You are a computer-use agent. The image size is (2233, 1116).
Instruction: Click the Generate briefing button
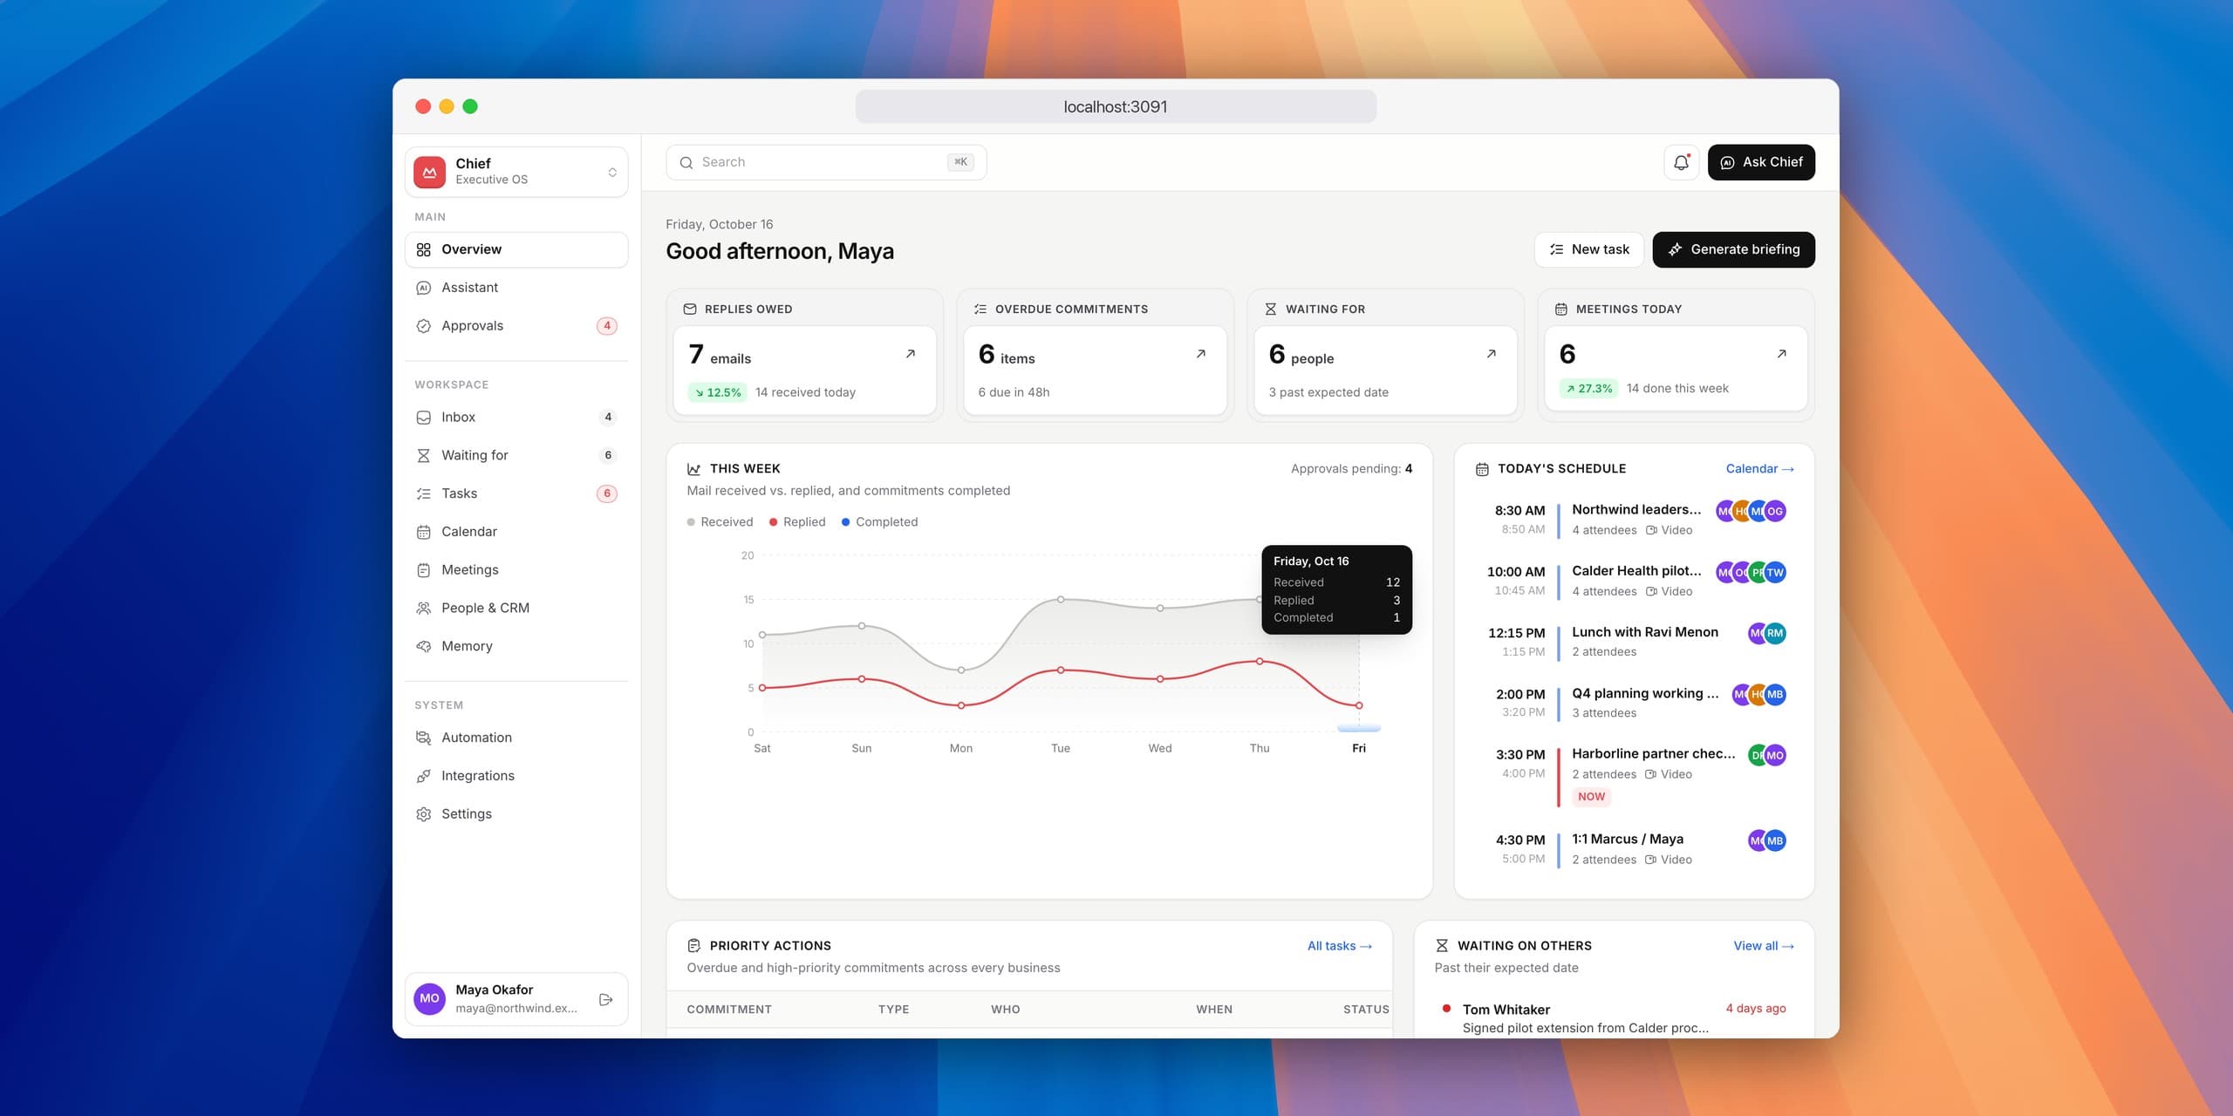click(1733, 249)
